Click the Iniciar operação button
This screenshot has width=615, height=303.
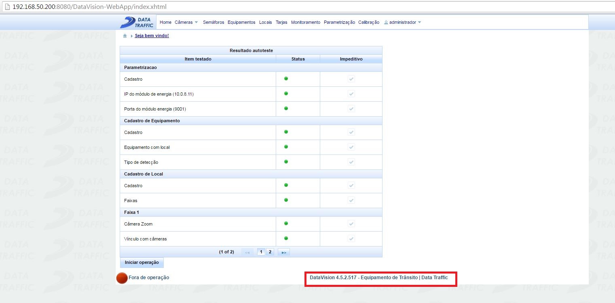(142, 263)
